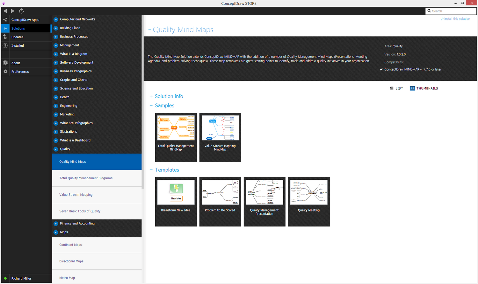Image resolution: width=478 pixels, height=284 pixels.
Task: Click the Installed download icon
Action: coord(5,45)
